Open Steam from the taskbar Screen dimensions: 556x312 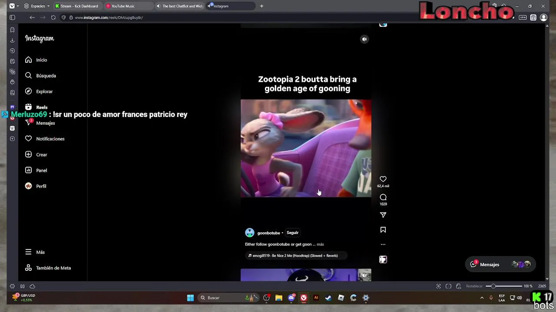click(x=328, y=298)
